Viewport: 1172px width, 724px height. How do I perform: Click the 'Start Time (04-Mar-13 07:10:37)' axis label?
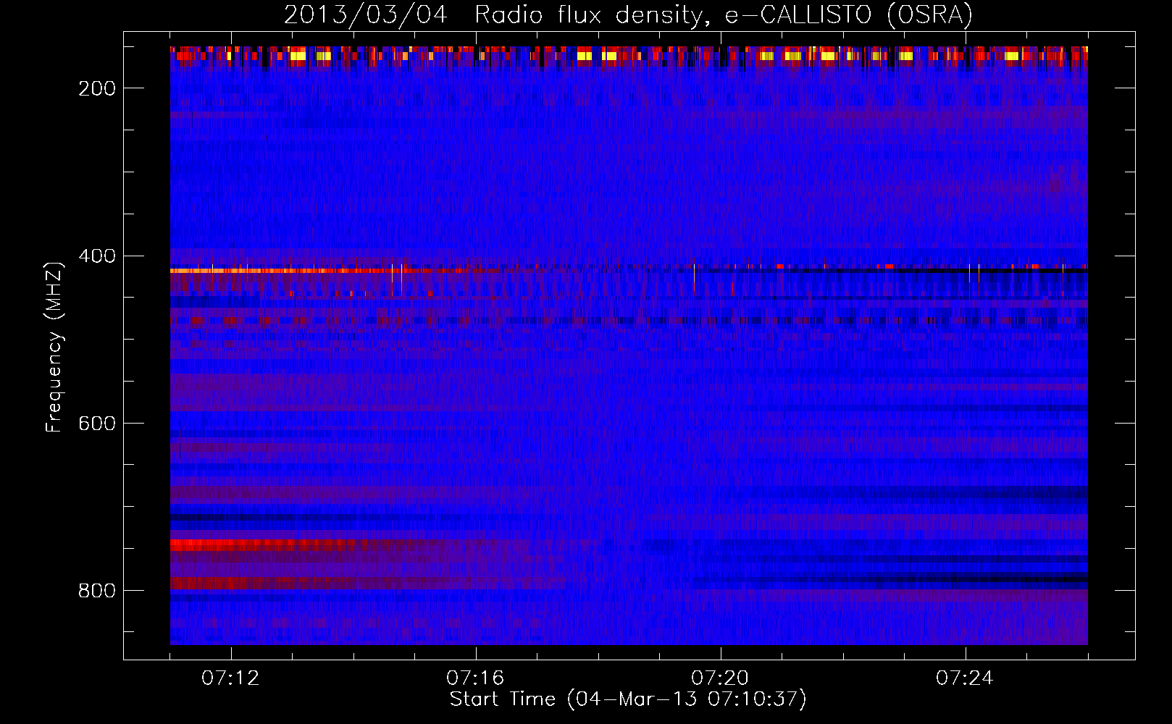tap(628, 699)
